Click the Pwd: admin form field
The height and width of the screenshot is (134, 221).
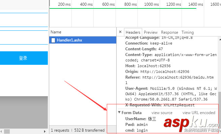click(136, 125)
